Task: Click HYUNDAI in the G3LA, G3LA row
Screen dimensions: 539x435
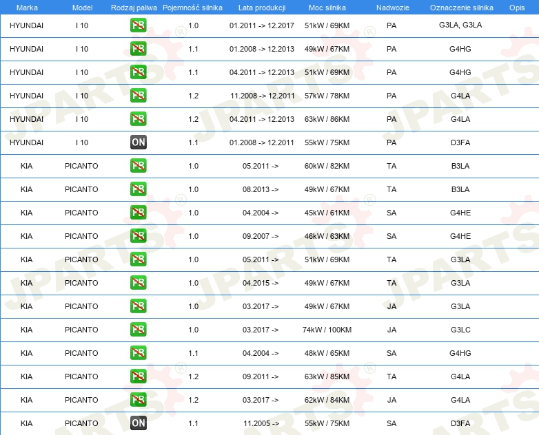Action: 26,25
